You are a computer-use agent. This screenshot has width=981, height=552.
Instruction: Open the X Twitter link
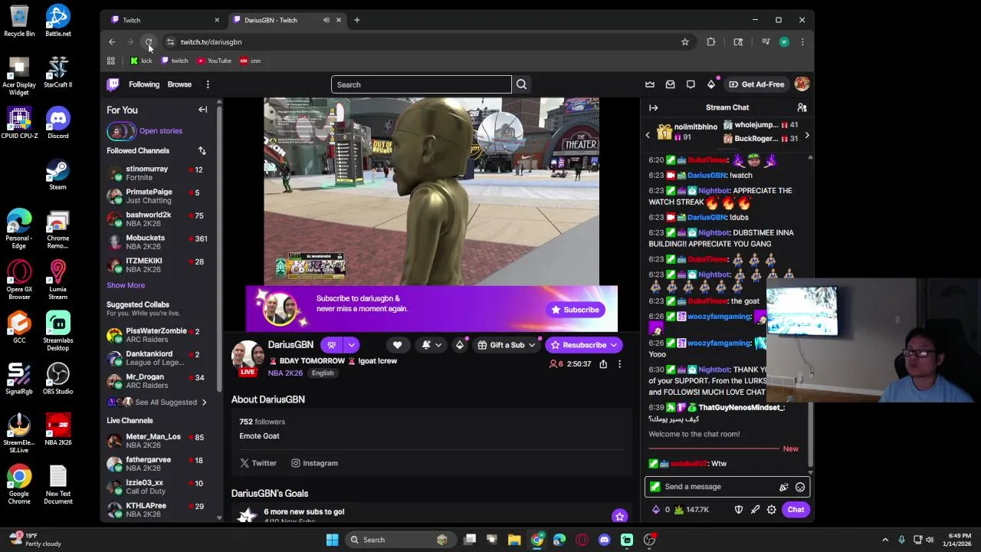tap(258, 463)
